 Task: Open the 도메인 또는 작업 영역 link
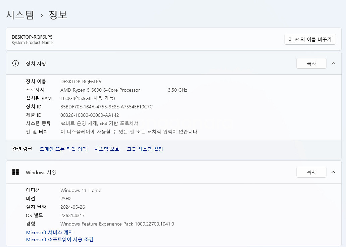(63, 149)
